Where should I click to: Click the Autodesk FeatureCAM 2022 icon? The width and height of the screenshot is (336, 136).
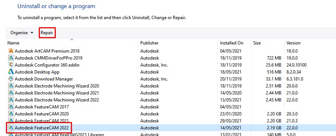(x=11, y=128)
